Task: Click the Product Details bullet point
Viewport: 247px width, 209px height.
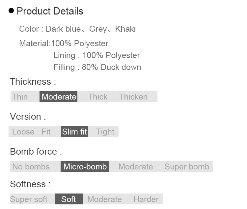Action: 11,11
